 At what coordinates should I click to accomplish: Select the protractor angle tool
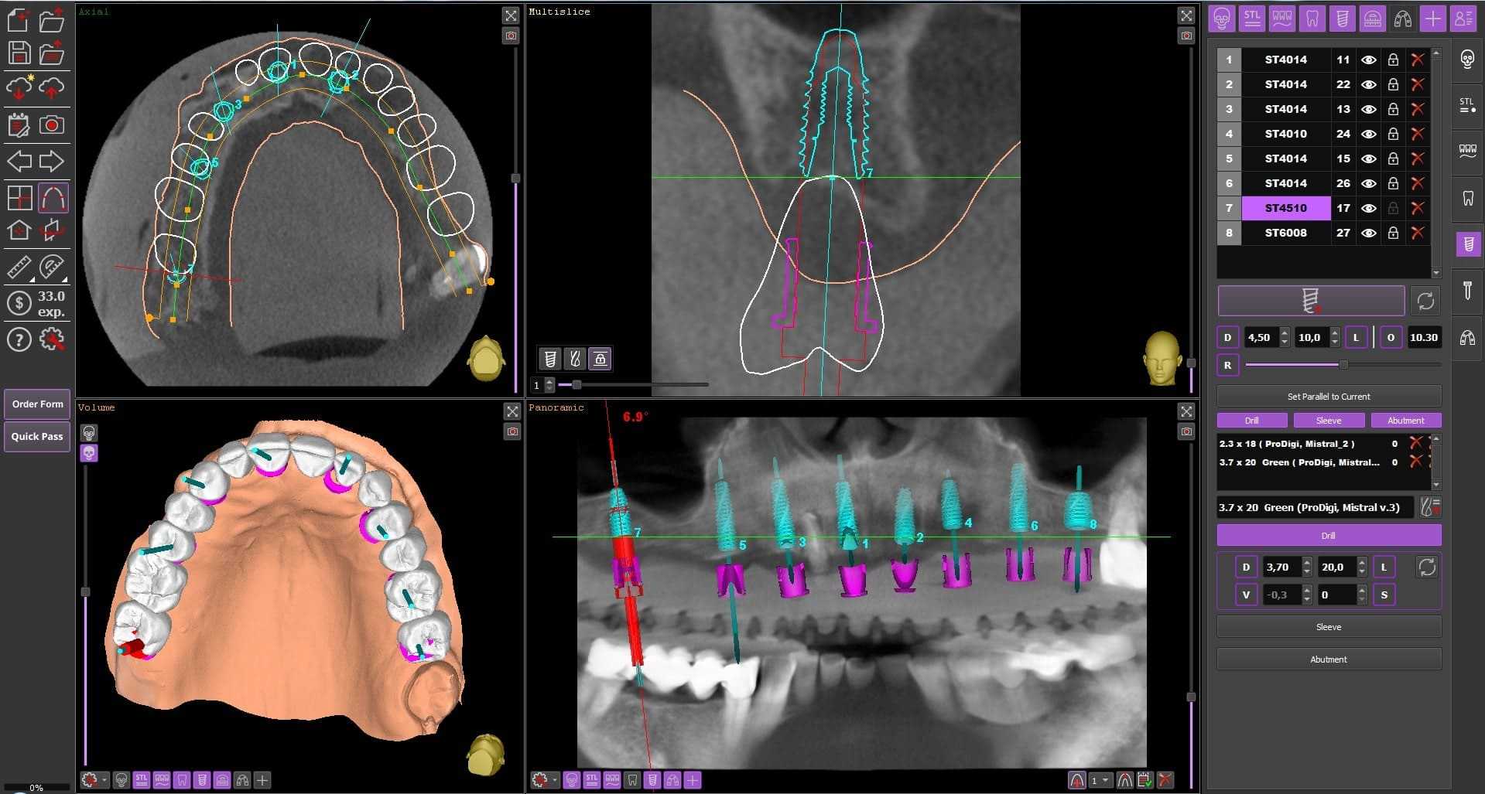(52, 268)
